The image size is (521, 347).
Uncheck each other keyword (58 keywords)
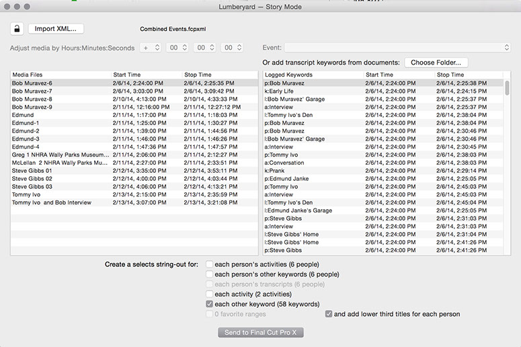209,304
